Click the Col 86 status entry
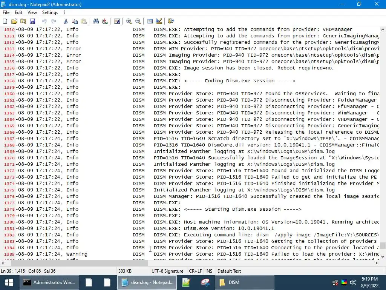The image size is (386, 290). click(x=34, y=271)
